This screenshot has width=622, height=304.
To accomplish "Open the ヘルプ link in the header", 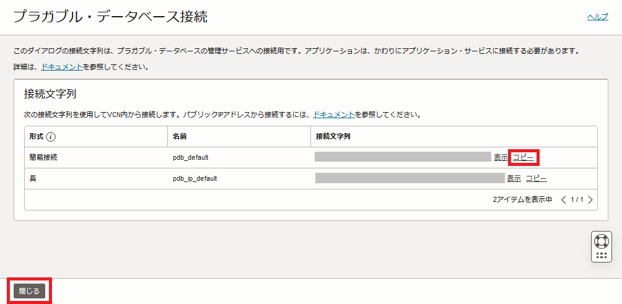I will 597,17.
